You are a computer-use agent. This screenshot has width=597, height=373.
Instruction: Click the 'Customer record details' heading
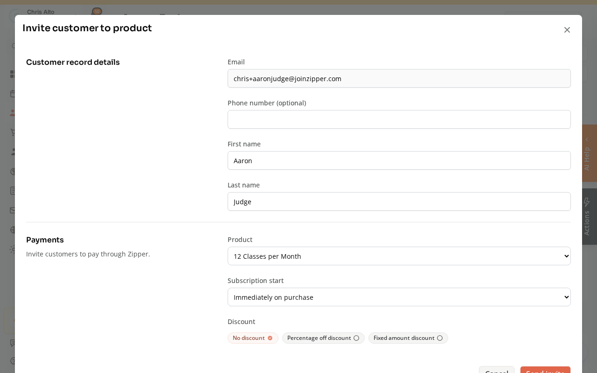(x=73, y=62)
